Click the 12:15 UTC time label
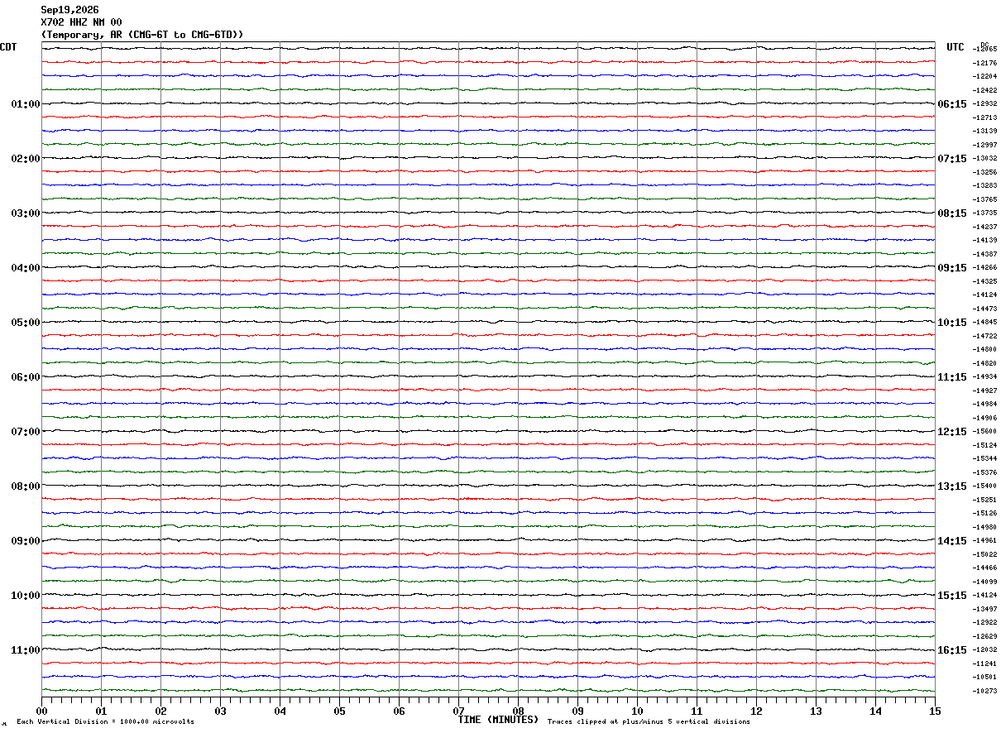The height and width of the screenshot is (733, 1001). pyautogui.click(x=952, y=432)
